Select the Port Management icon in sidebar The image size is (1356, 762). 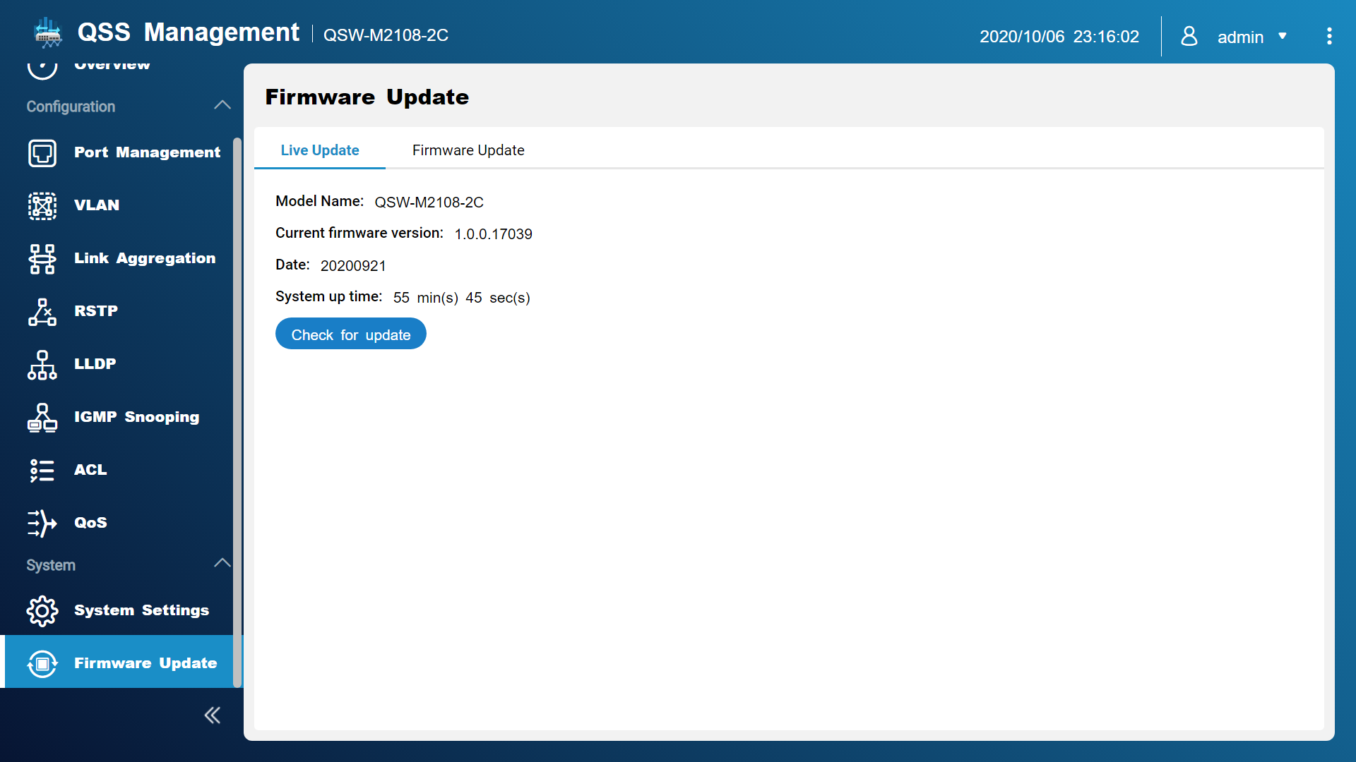pos(42,152)
